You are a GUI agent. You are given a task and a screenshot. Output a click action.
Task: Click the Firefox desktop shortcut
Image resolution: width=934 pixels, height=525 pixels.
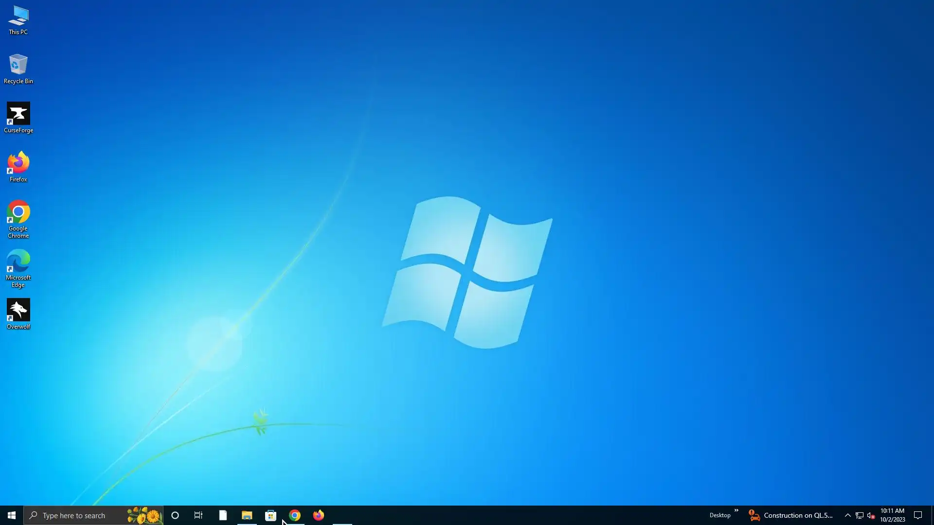point(18,166)
